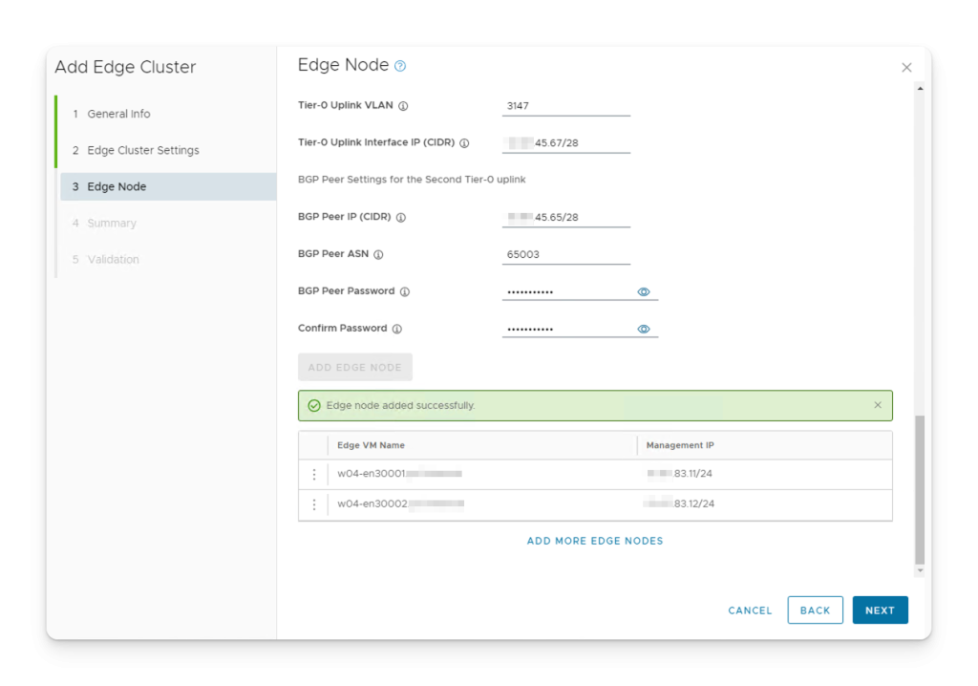Click the success message green check icon
Image resolution: width=978 pixels, height=686 pixels.
314,405
